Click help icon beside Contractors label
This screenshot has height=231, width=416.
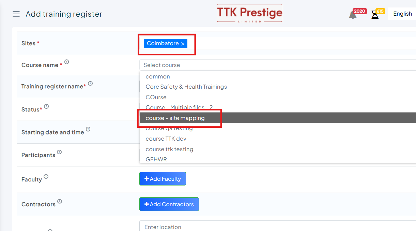[60, 201]
